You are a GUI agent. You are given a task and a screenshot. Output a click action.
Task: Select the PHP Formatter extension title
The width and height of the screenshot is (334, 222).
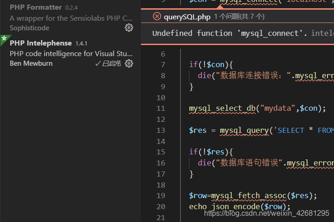tap(35, 7)
